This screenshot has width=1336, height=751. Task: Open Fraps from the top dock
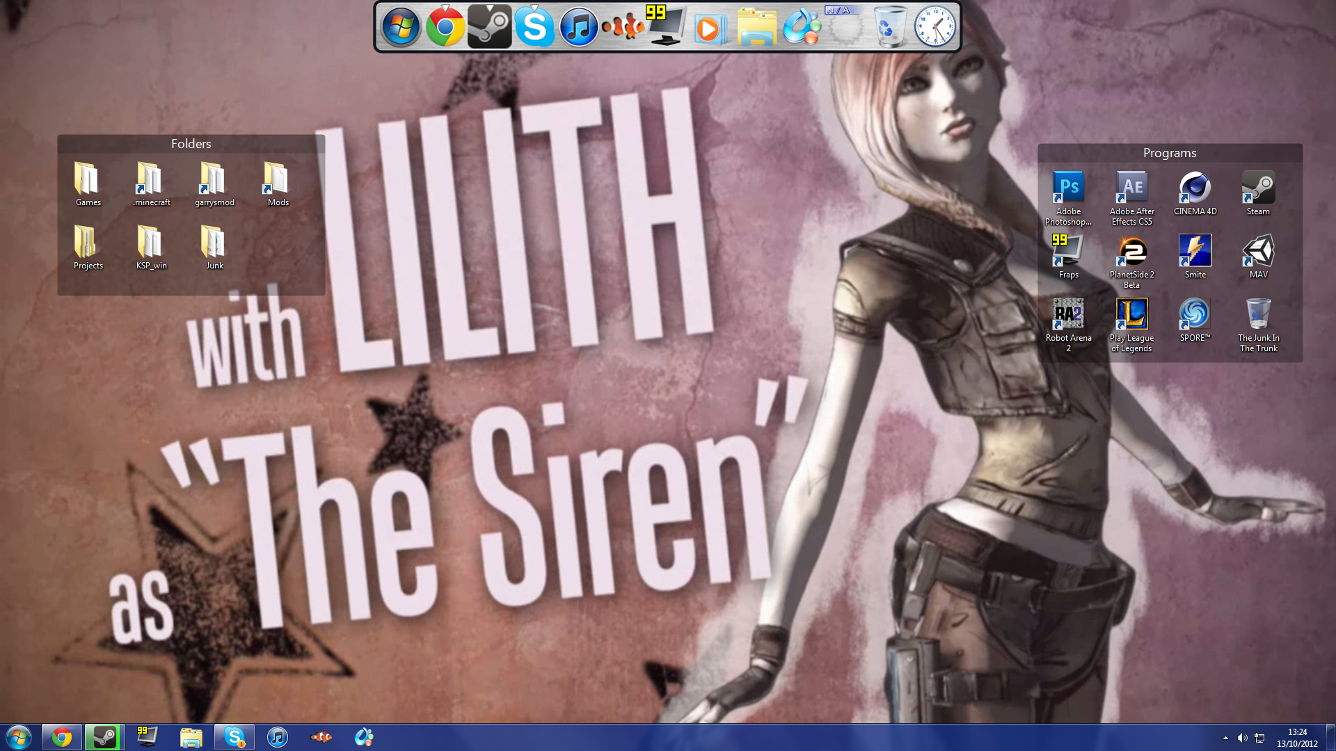667,26
